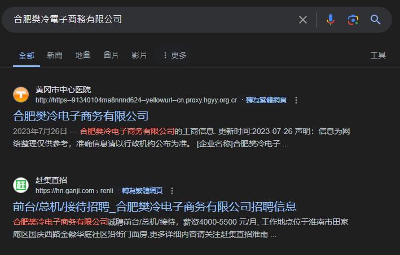Start voice search with the microphone icon

coord(331,20)
